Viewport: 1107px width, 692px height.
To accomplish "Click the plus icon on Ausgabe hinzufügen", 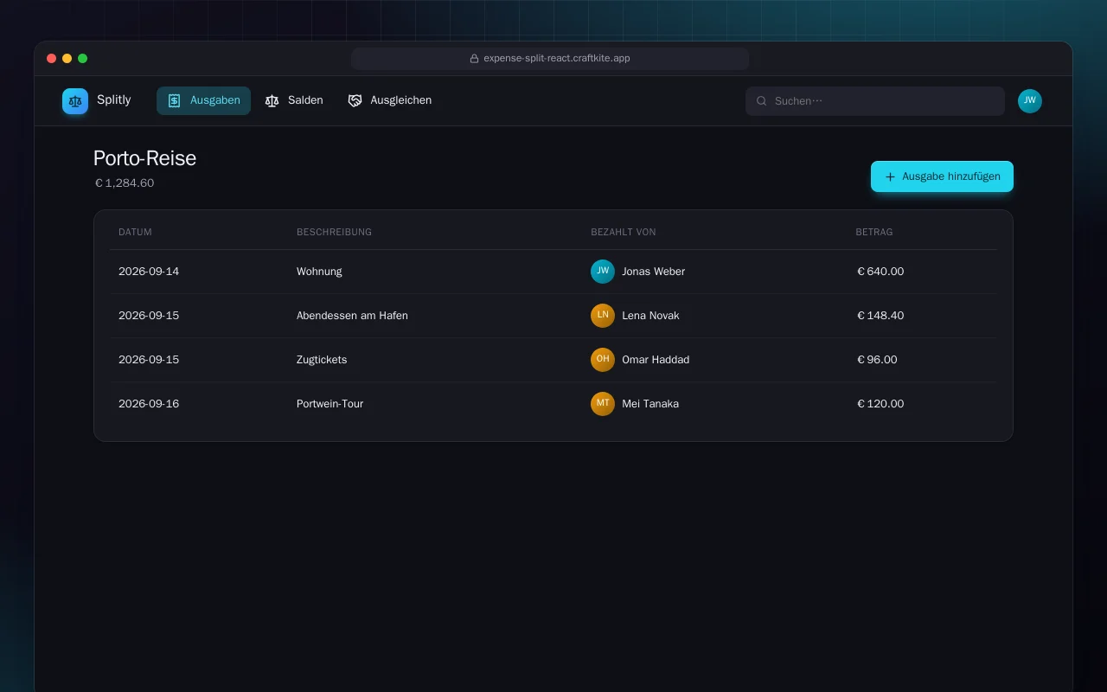I will point(890,176).
